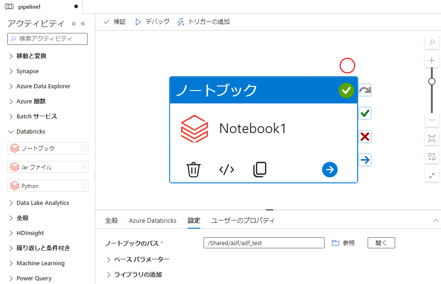Expand the Batch サービス category
The width and height of the screenshot is (441, 284).
pos(33,117)
